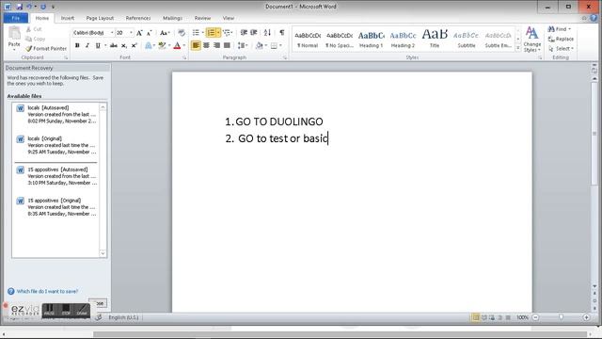Toggle italic formatting
602x339 pixels.
[87, 45]
